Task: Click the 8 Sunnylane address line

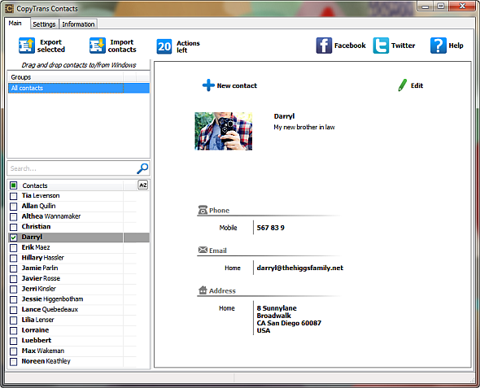Action: (277, 308)
